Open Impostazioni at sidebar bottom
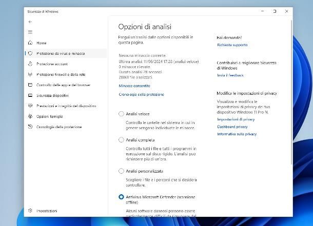The image size is (313, 226). tap(66, 211)
